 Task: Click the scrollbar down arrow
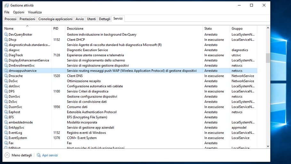pos(268,146)
